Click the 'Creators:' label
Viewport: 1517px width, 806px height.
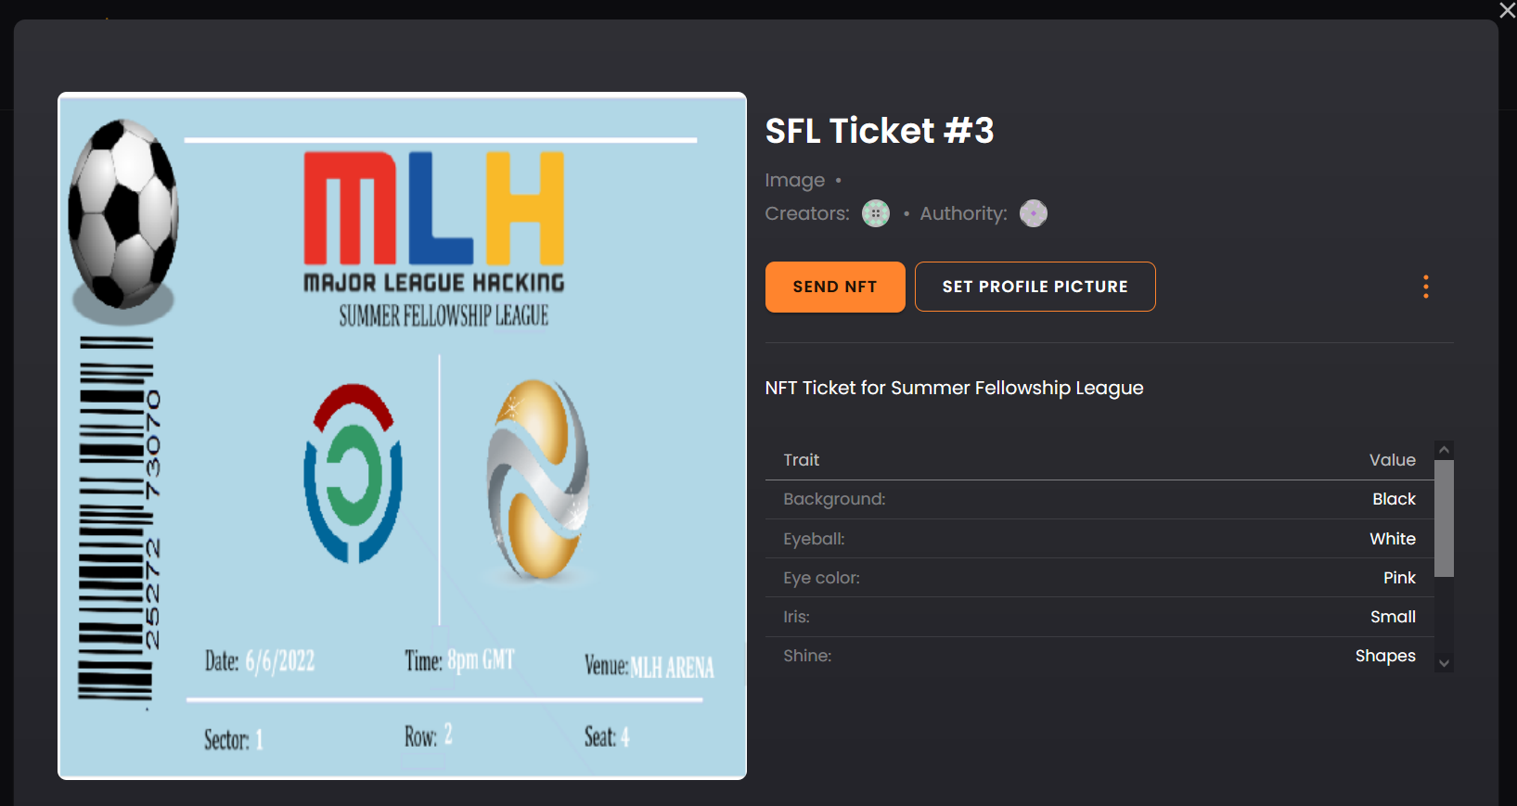tap(807, 213)
